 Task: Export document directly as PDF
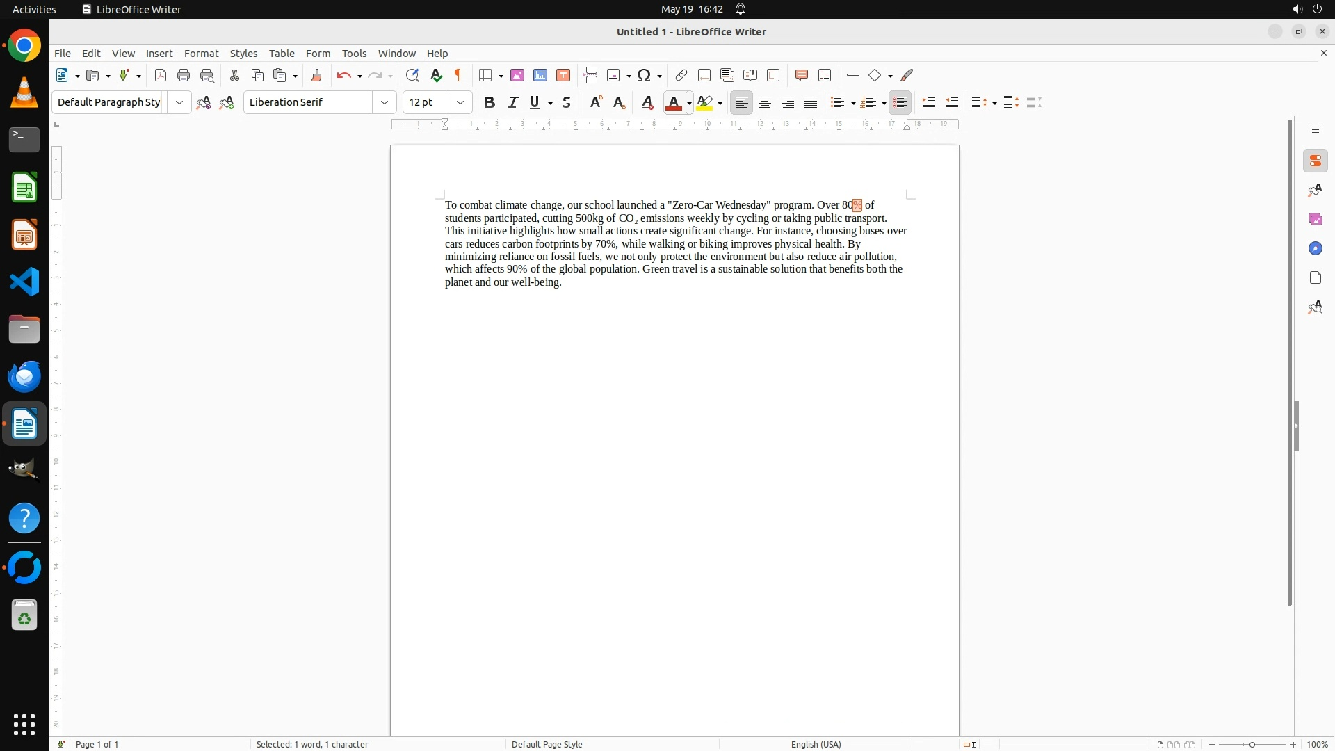[x=161, y=75]
